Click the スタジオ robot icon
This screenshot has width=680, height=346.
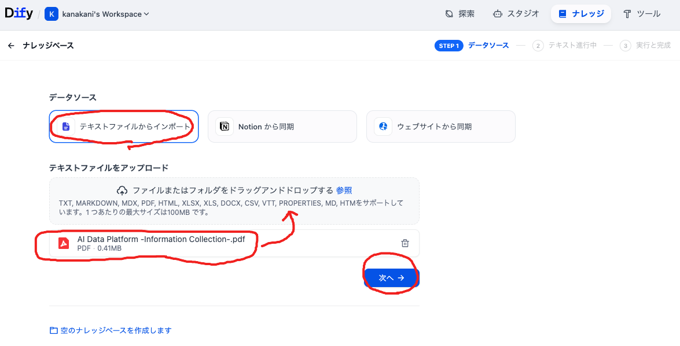point(498,14)
